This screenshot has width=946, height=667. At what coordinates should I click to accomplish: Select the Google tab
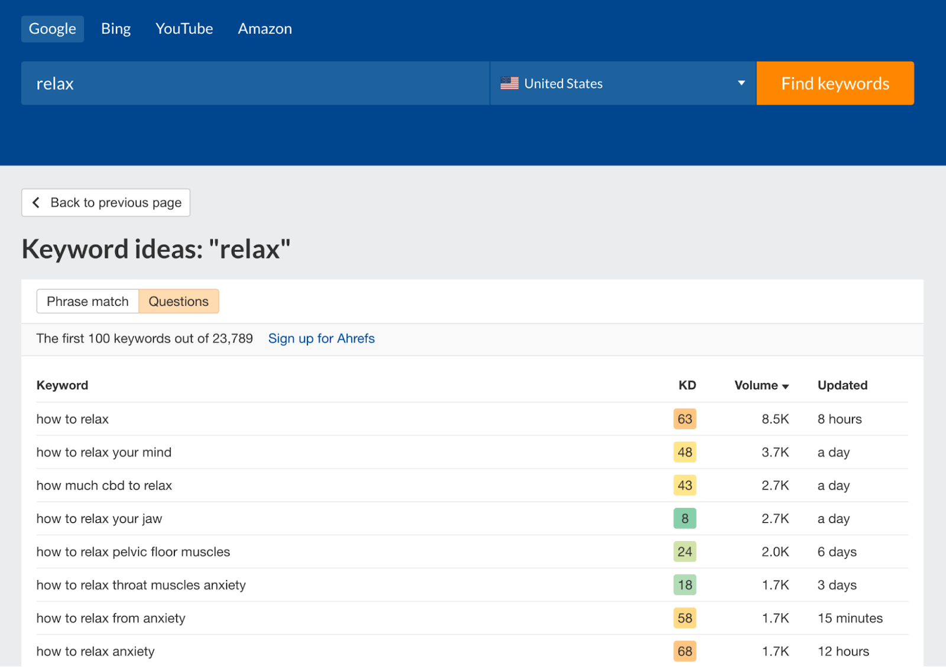pyautogui.click(x=52, y=28)
